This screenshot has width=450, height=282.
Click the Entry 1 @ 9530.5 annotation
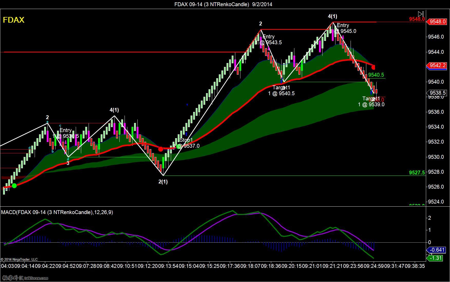65,133
